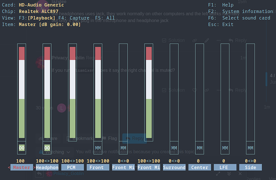Open F2 System information
The height and width of the screenshot is (180, 276).
(240, 12)
